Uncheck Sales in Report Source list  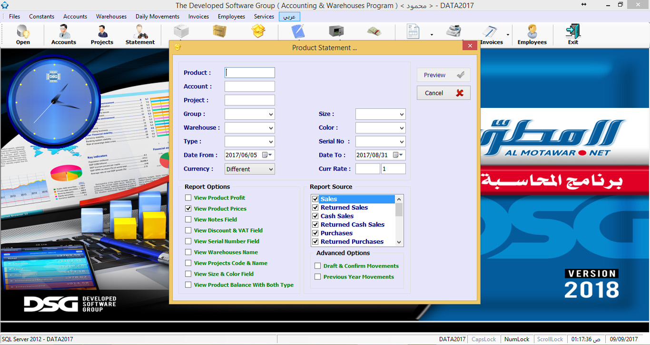coord(315,199)
